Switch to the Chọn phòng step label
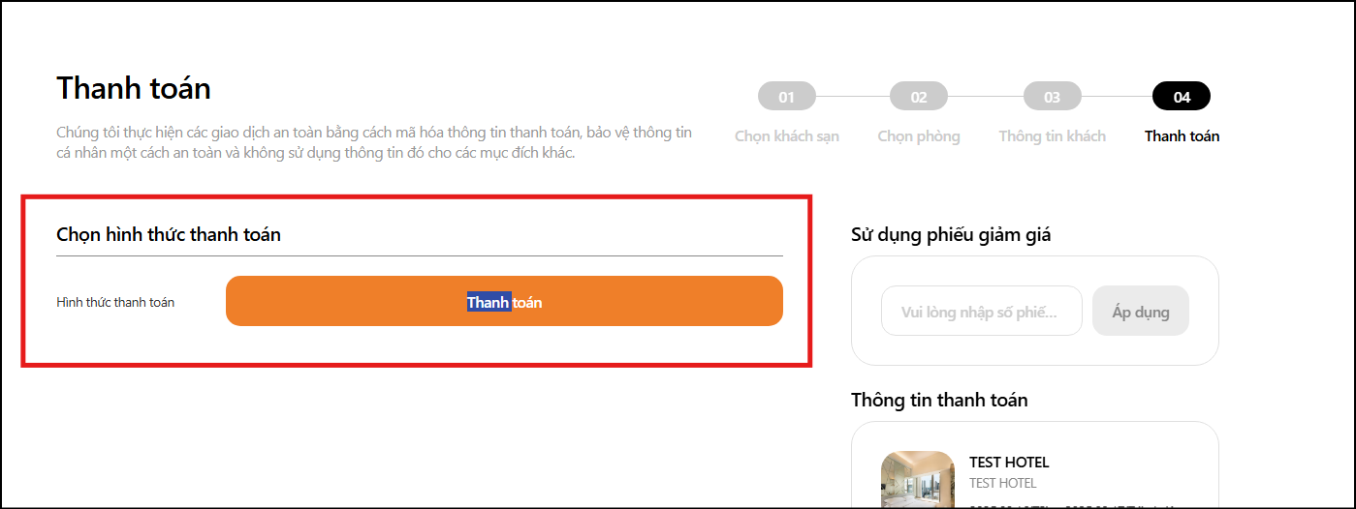The height and width of the screenshot is (509, 1356). 918,136
